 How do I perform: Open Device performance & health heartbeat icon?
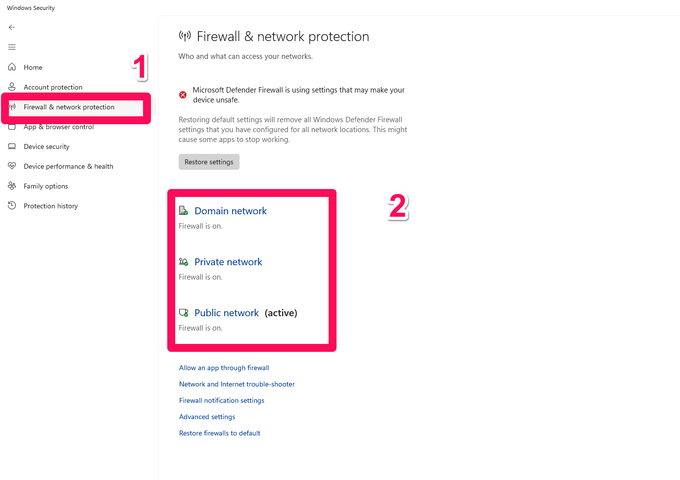pos(12,166)
